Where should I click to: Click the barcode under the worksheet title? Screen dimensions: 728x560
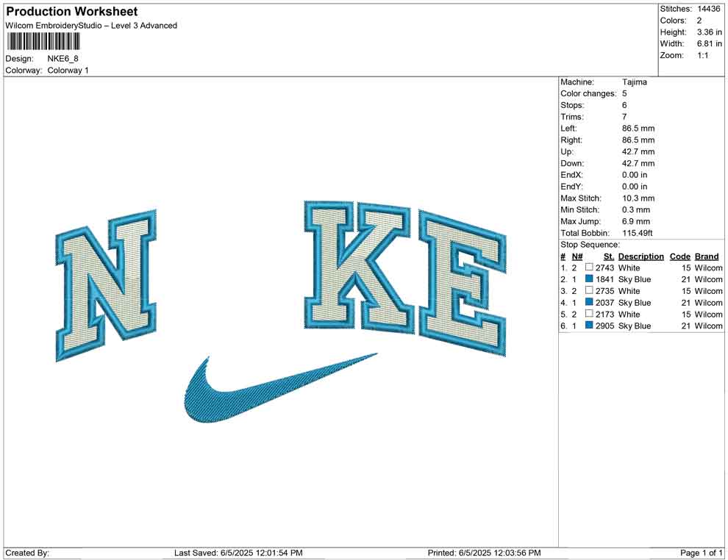[x=43, y=42]
